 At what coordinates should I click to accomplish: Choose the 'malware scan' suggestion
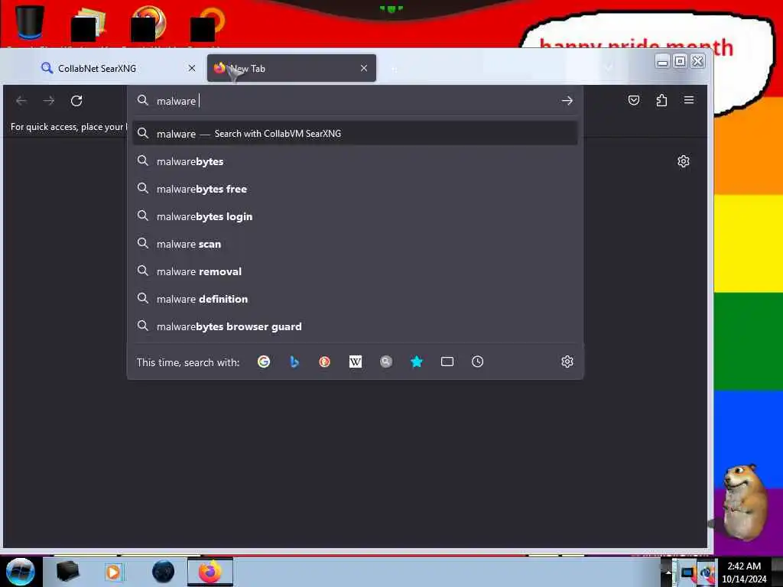pos(355,244)
